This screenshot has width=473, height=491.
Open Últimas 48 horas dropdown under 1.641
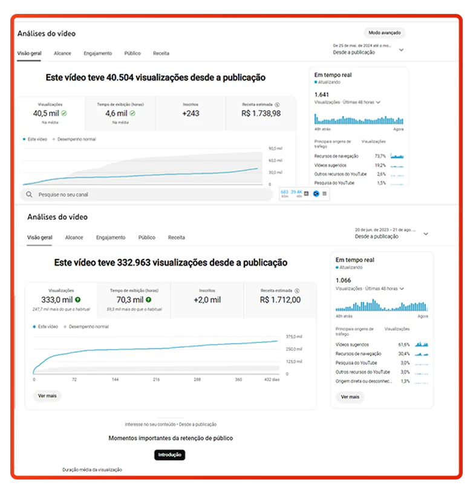pos(378,103)
